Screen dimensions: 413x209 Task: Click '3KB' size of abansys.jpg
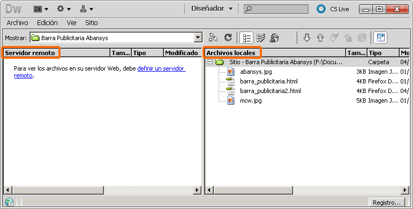coord(361,72)
